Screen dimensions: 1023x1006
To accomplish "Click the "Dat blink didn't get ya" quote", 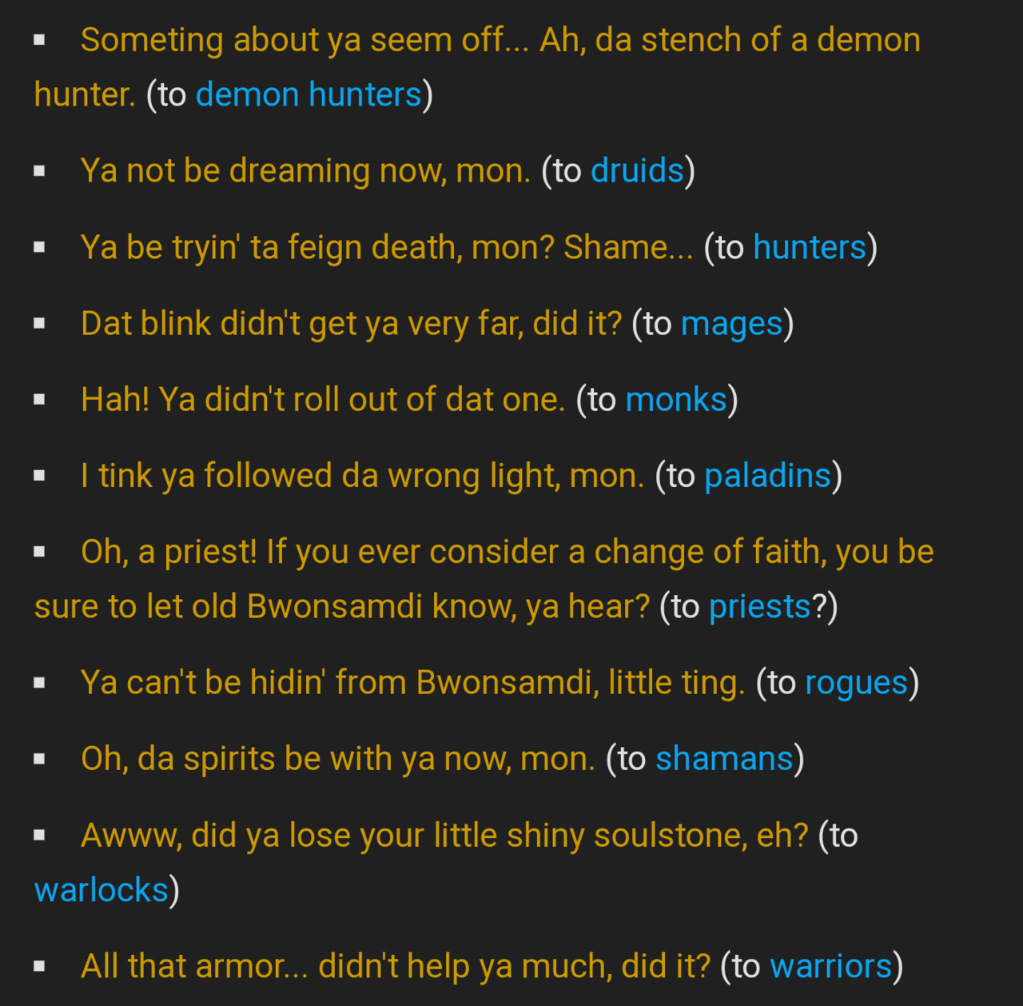I will click(x=351, y=324).
